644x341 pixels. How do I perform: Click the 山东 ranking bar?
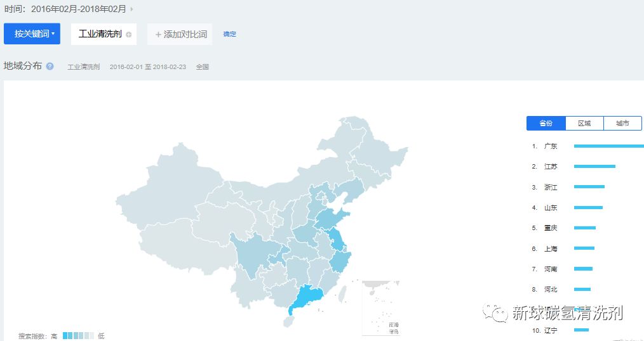tap(588, 207)
